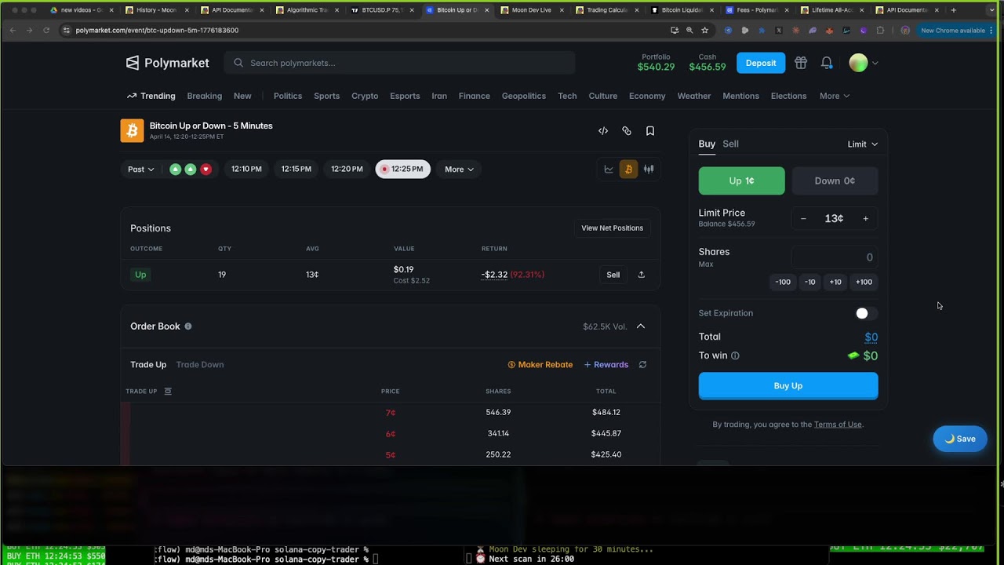
Task: Click the Buy Up button
Action: (x=788, y=386)
